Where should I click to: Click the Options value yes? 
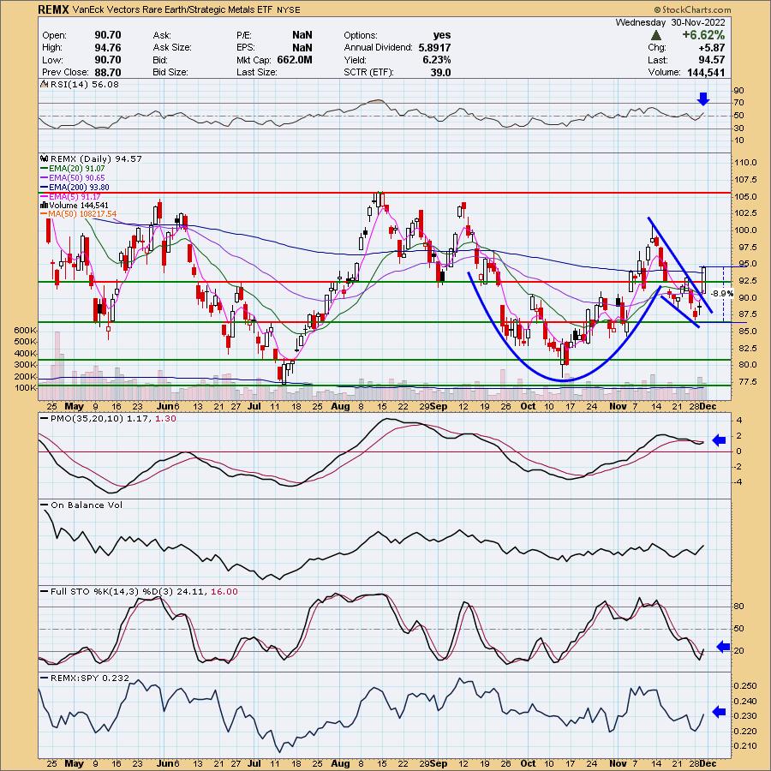click(x=441, y=35)
